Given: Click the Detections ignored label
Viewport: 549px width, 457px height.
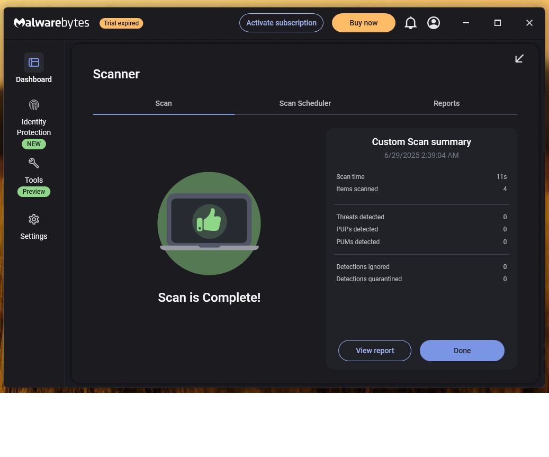Looking at the screenshot, I should pos(362,267).
